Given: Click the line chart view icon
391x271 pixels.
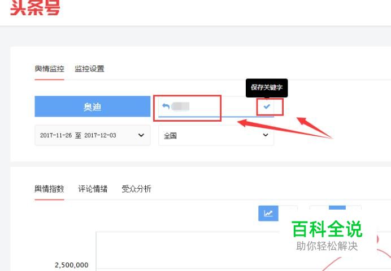Looking at the screenshot, I should 268,214.
